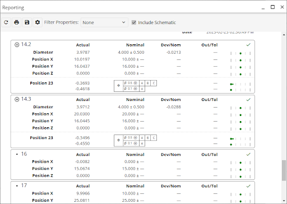Click actual value -0.3693

pos(82,83)
